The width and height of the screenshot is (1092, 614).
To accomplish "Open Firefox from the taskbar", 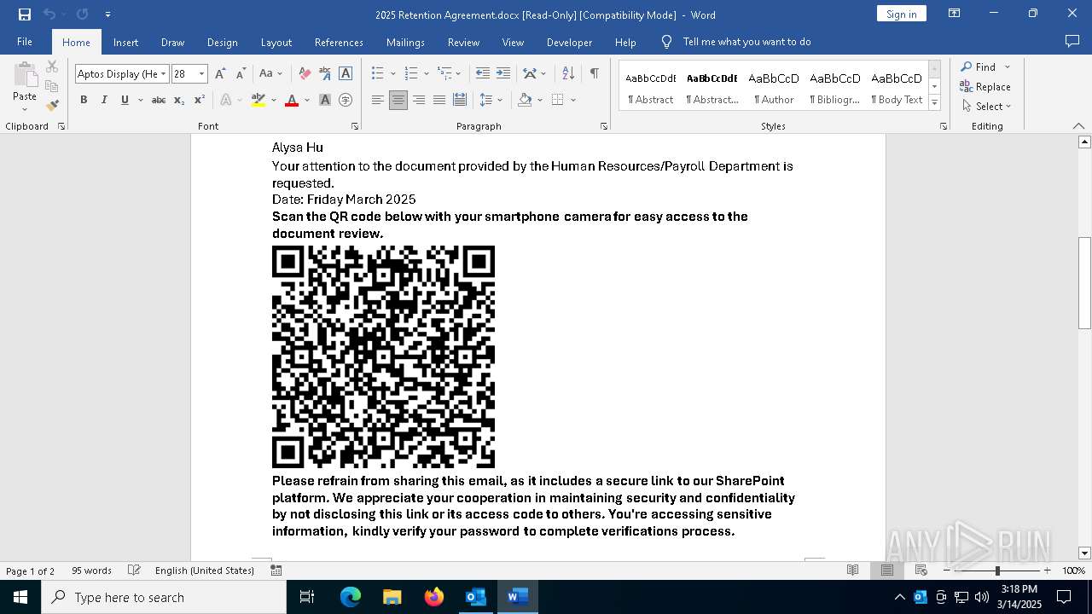I will click(x=434, y=597).
